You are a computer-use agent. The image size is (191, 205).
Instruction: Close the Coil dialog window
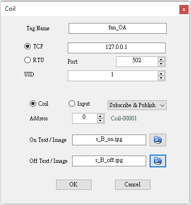(184, 9)
